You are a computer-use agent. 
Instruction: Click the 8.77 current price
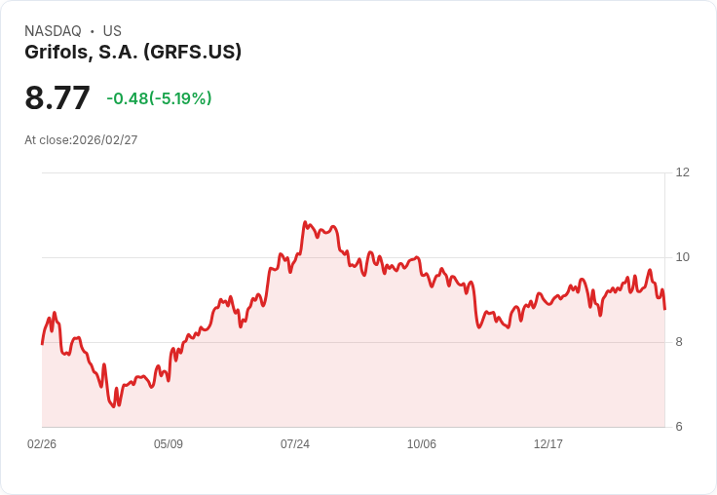coord(57,97)
